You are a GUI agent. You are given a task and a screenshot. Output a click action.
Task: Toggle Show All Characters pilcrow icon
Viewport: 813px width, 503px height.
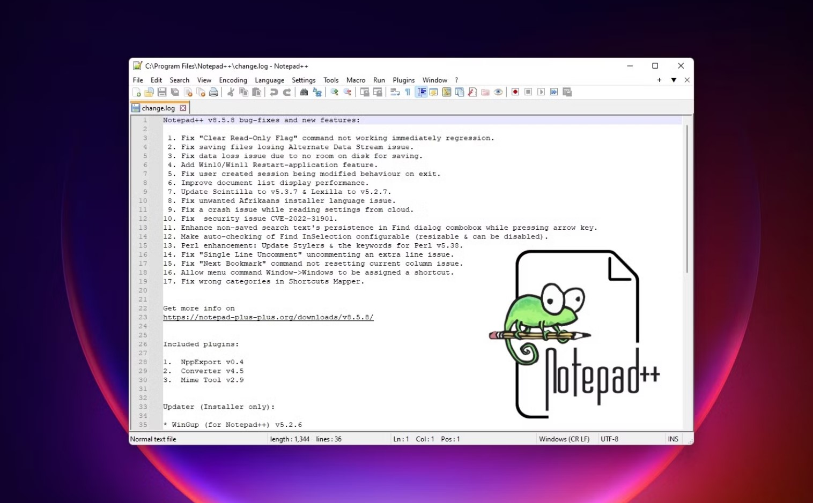(408, 92)
